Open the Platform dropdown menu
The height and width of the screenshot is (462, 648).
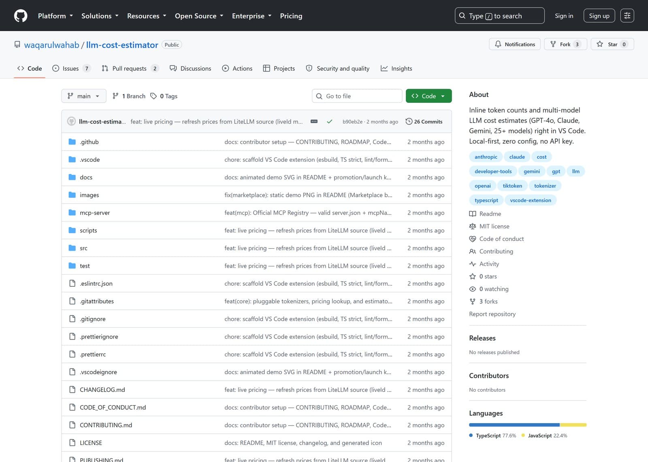(55, 16)
